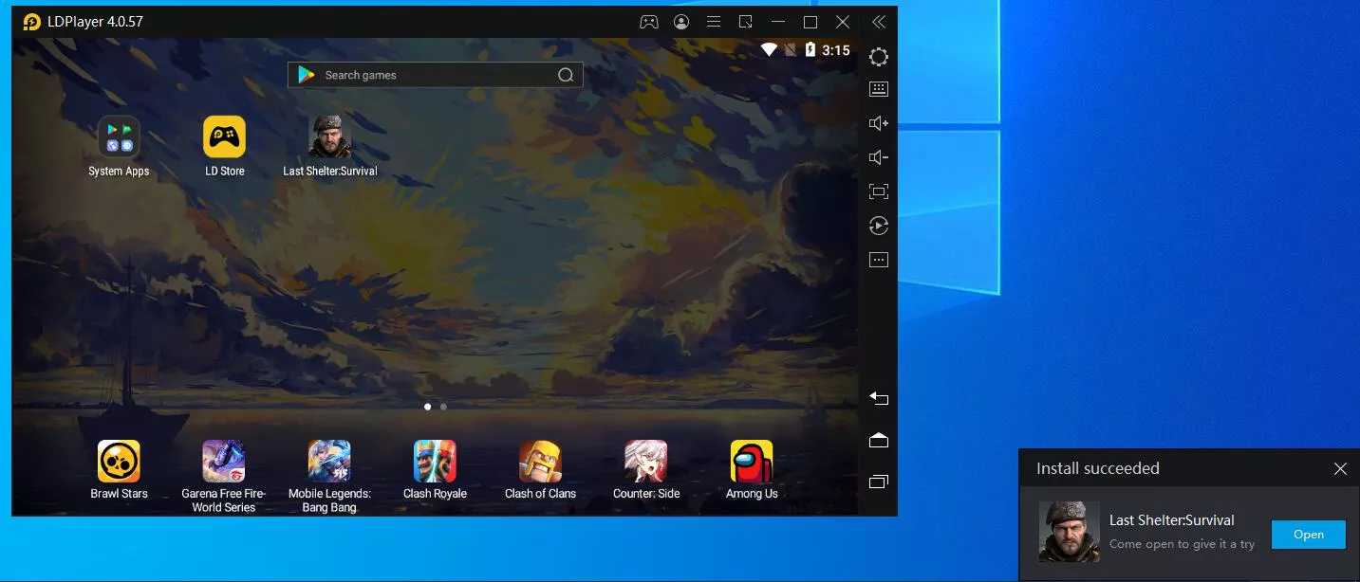The width and height of the screenshot is (1360, 582).
Task: Click Android back button in sidebar
Action: pyautogui.click(x=879, y=398)
